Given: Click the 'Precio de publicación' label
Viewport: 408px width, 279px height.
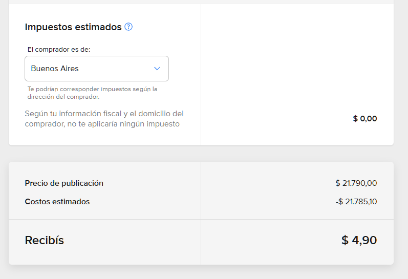Looking at the screenshot, I should point(64,183).
